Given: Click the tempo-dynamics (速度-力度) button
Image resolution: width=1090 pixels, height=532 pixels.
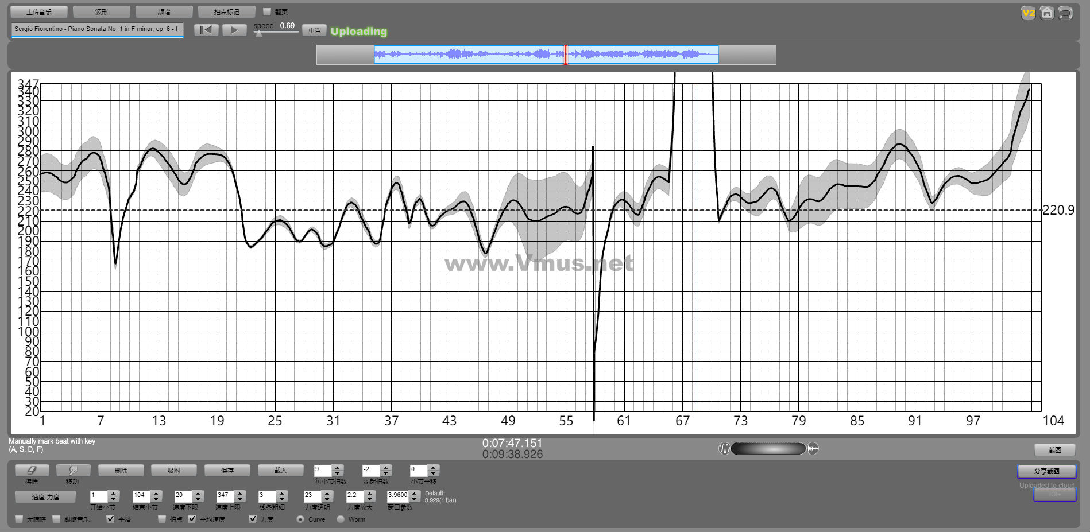Looking at the screenshot, I should 45,496.
